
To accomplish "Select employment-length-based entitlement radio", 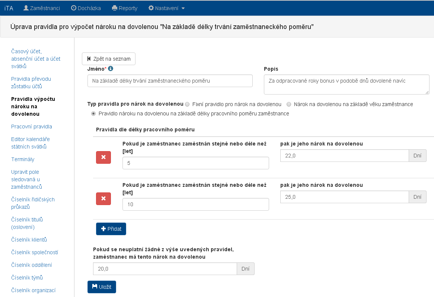I will coord(93,114).
